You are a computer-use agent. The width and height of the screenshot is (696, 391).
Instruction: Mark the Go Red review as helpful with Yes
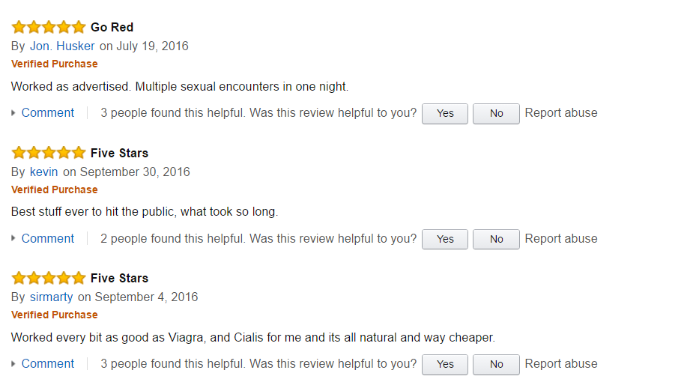pos(445,113)
